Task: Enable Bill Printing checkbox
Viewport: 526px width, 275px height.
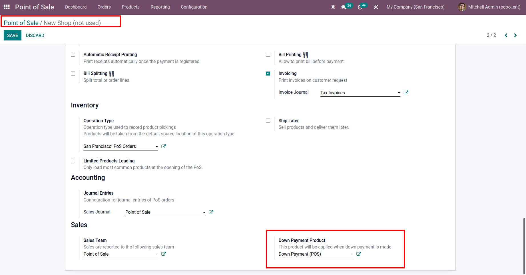Action: tap(268, 55)
